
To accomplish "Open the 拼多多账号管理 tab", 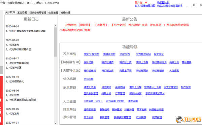I will (38, 12).
